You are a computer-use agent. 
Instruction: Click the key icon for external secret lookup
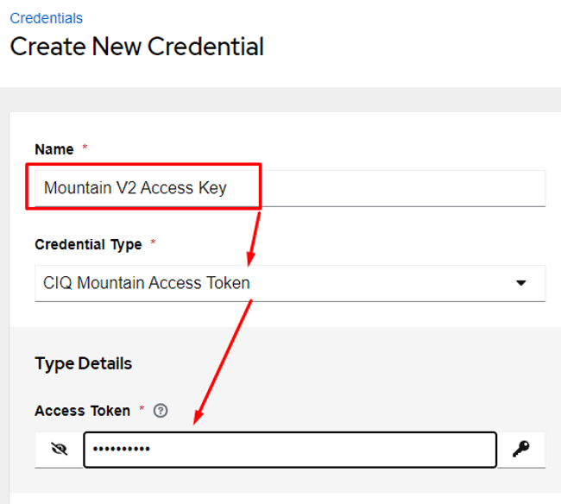tap(521, 450)
